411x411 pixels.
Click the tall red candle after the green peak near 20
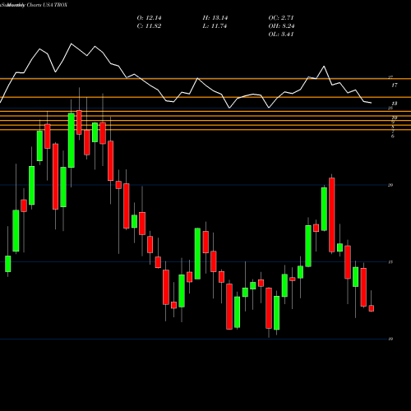click(x=332, y=215)
